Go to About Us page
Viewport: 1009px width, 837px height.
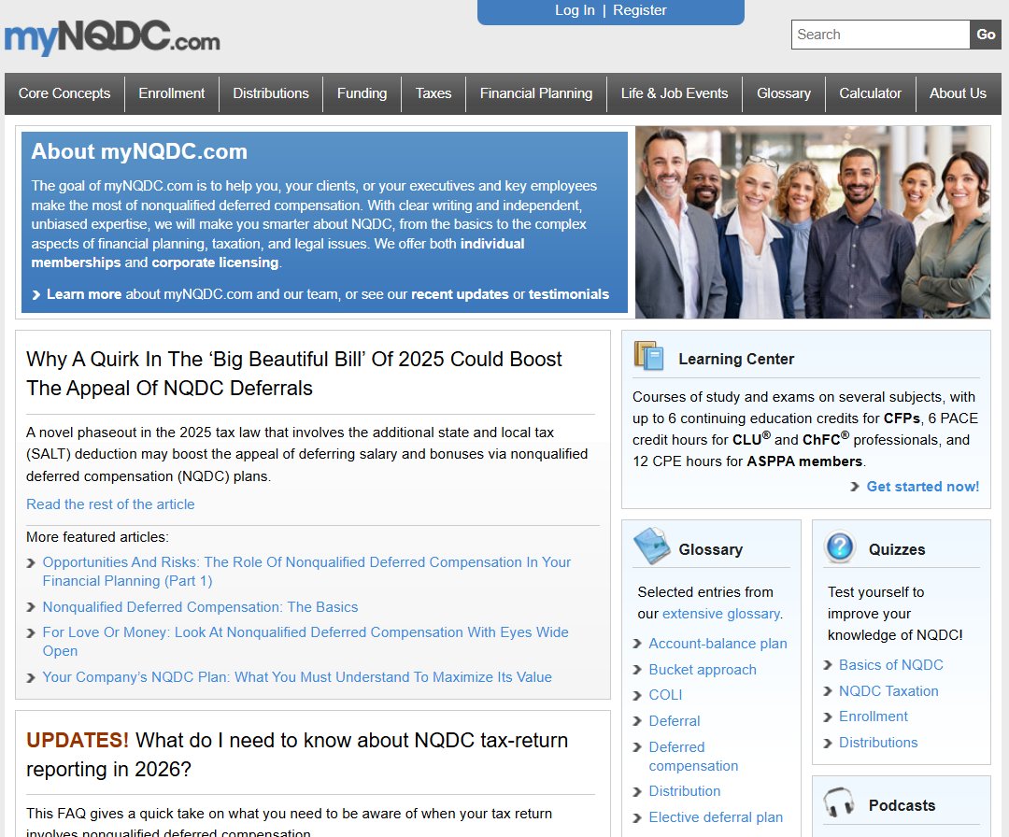point(959,93)
